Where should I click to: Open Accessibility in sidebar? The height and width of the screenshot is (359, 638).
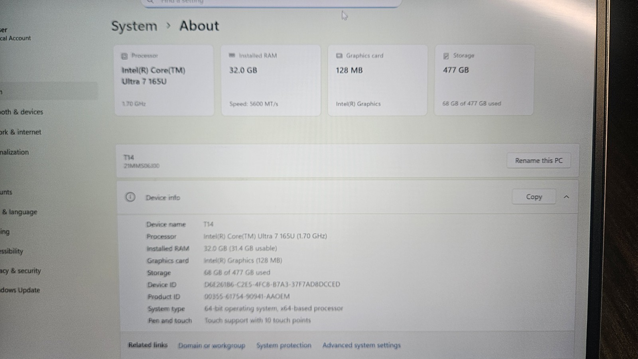12,251
